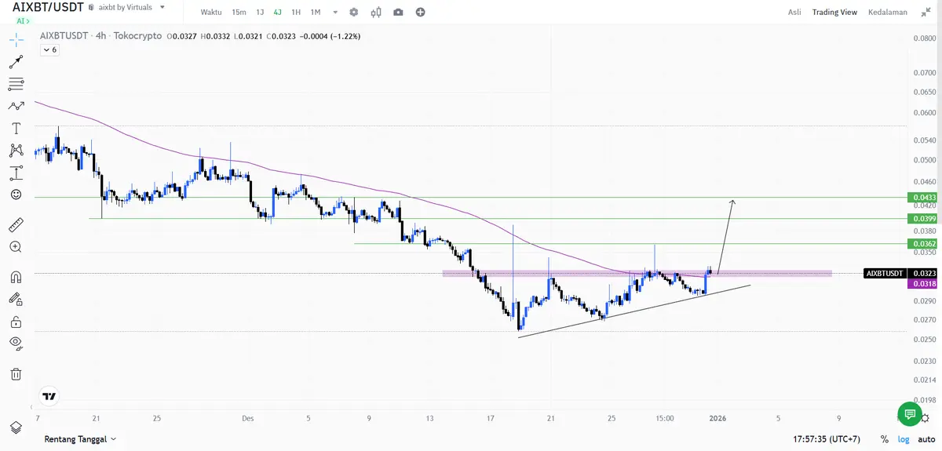Select the ruler measure tool
The height and width of the screenshot is (451, 942).
click(16, 225)
